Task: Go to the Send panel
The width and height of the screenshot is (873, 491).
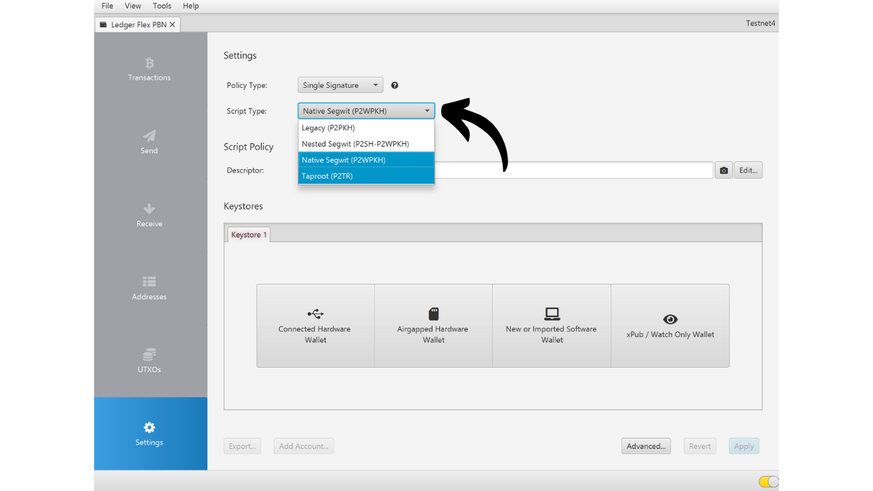Action: [x=149, y=142]
